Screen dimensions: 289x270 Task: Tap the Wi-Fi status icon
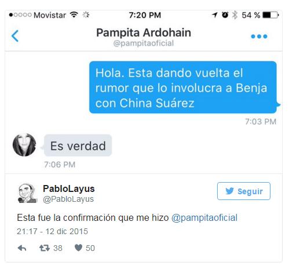(74, 14)
